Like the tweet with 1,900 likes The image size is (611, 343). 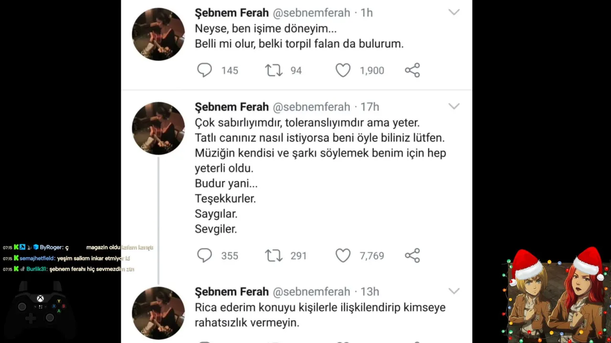[343, 71]
